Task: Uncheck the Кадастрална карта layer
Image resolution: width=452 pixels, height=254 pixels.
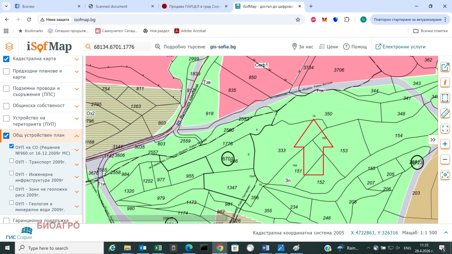Action: point(6,59)
